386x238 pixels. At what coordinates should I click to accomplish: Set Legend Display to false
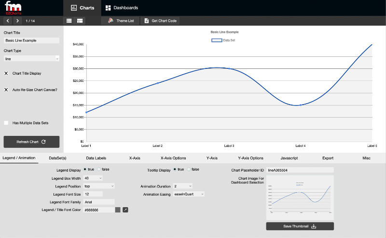99,169
